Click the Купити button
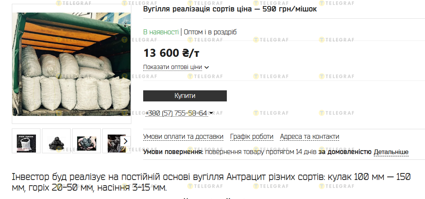The width and height of the screenshot is (425, 199). [185, 96]
